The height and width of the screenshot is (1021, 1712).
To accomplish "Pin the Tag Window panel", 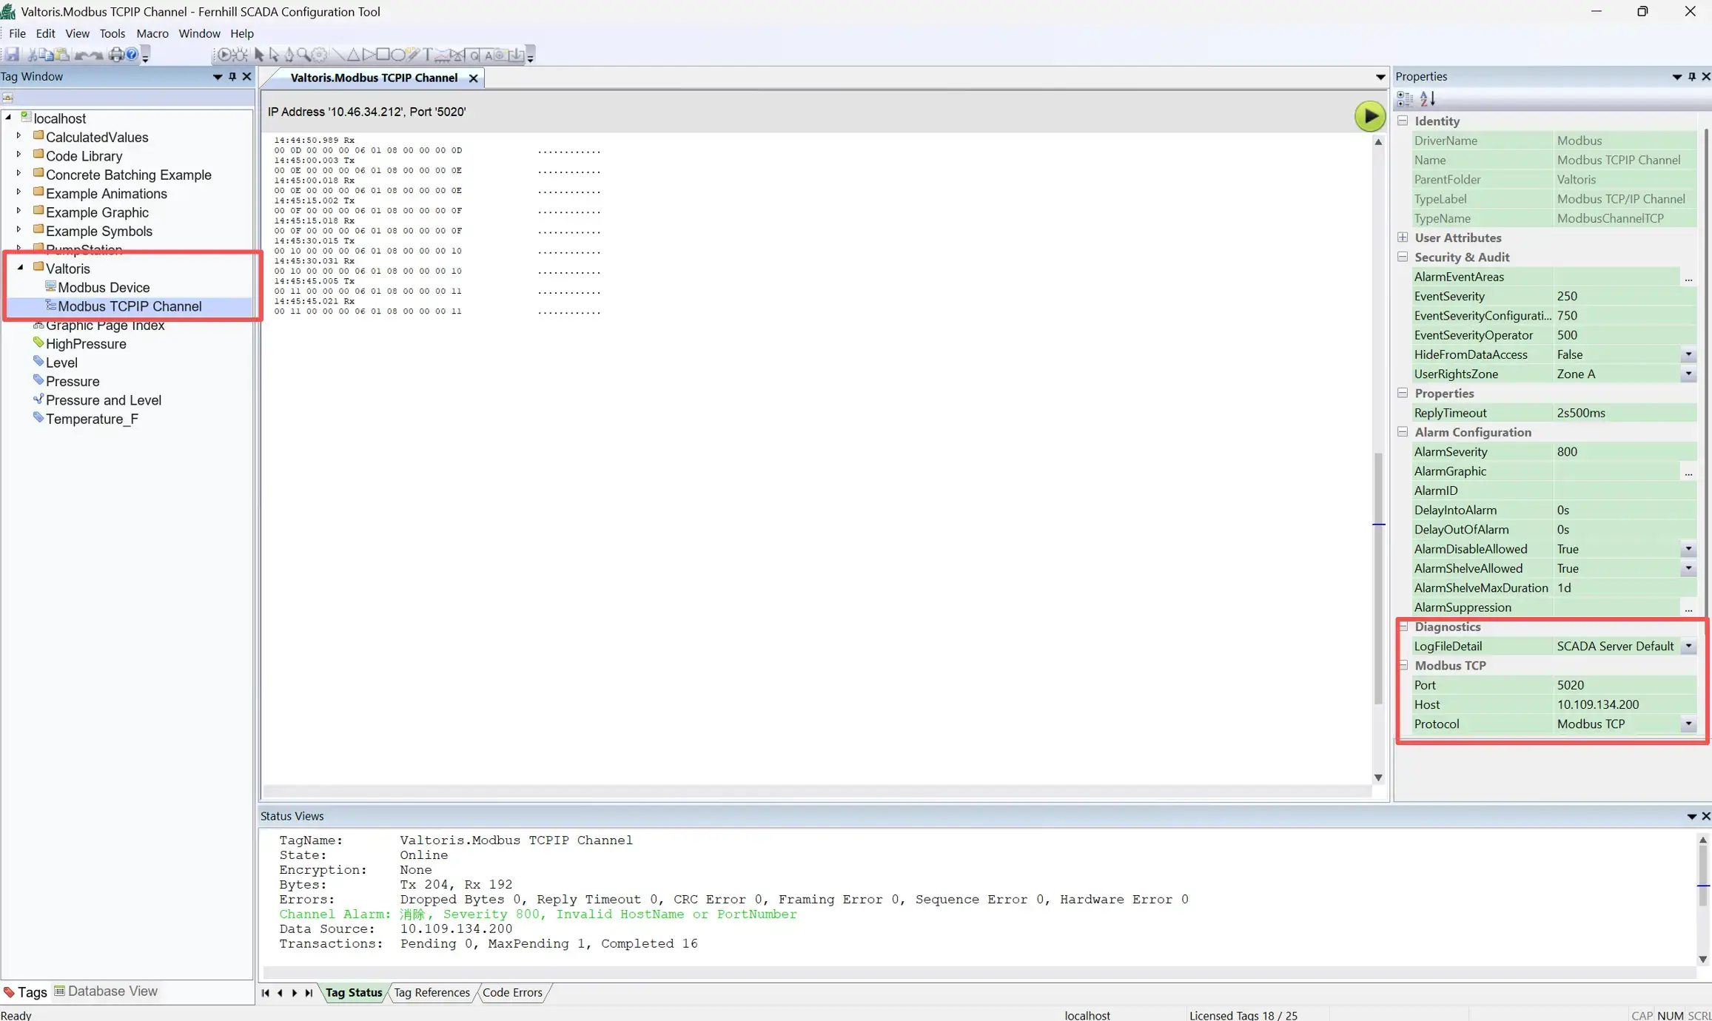I will click(232, 76).
